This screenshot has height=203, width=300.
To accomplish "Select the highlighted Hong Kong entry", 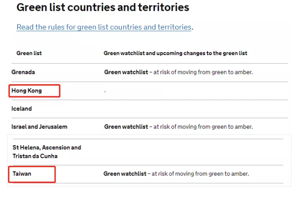I will (26, 91).
